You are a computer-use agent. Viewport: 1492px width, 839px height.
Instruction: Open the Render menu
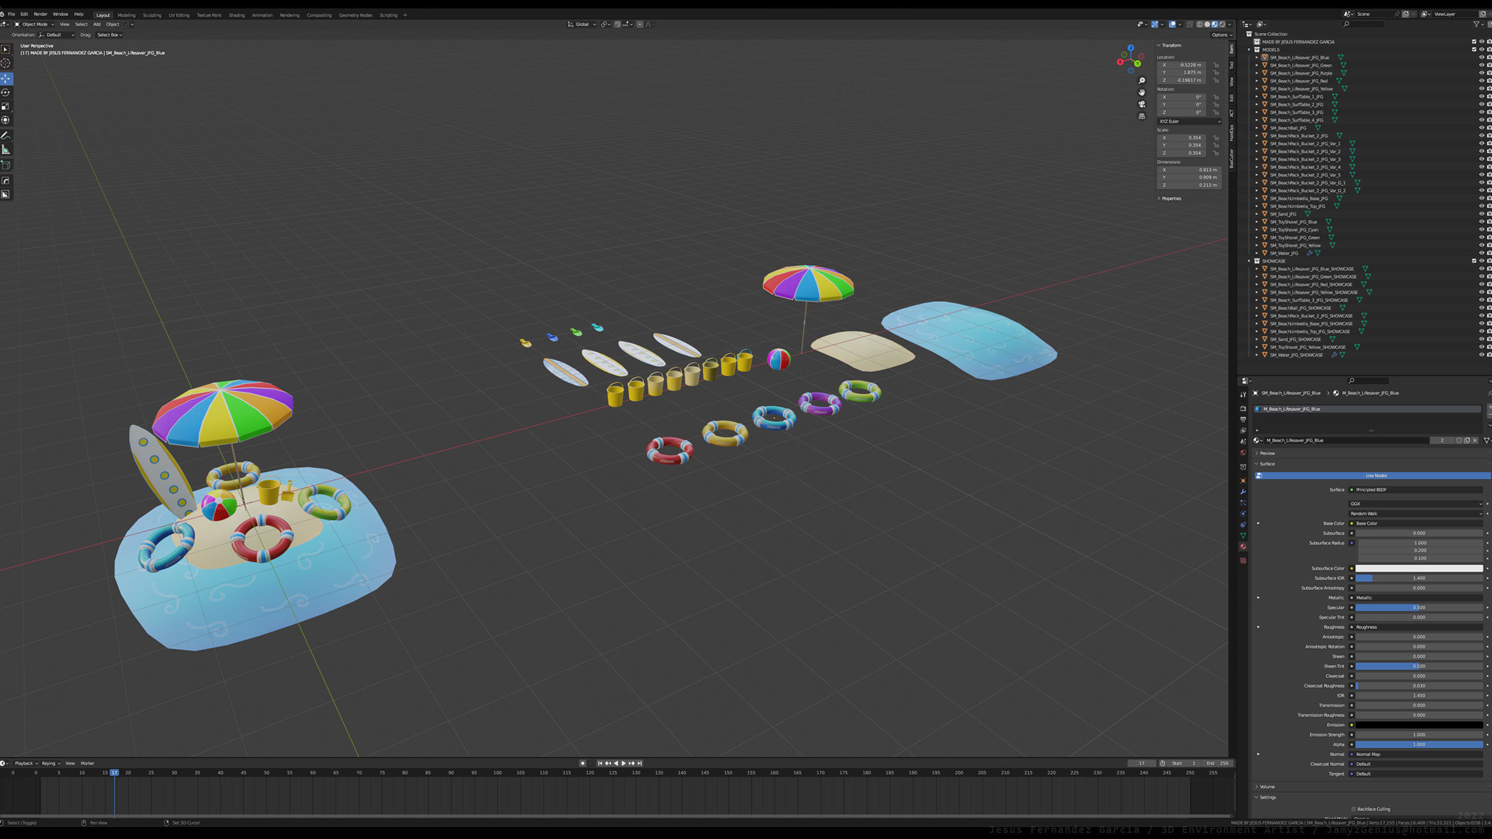pos(40,14)
